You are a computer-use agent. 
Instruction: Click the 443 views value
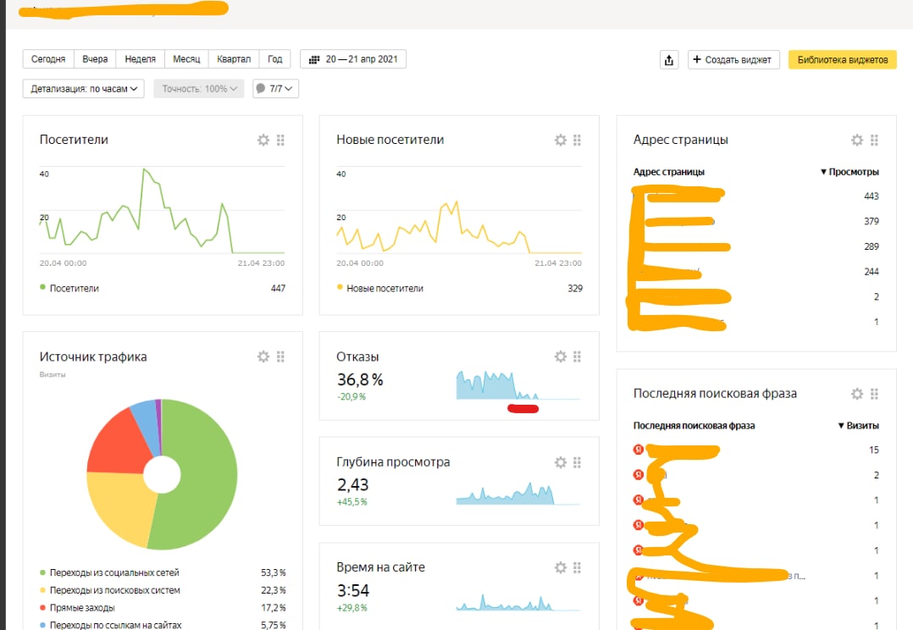(x=871, y=196)
